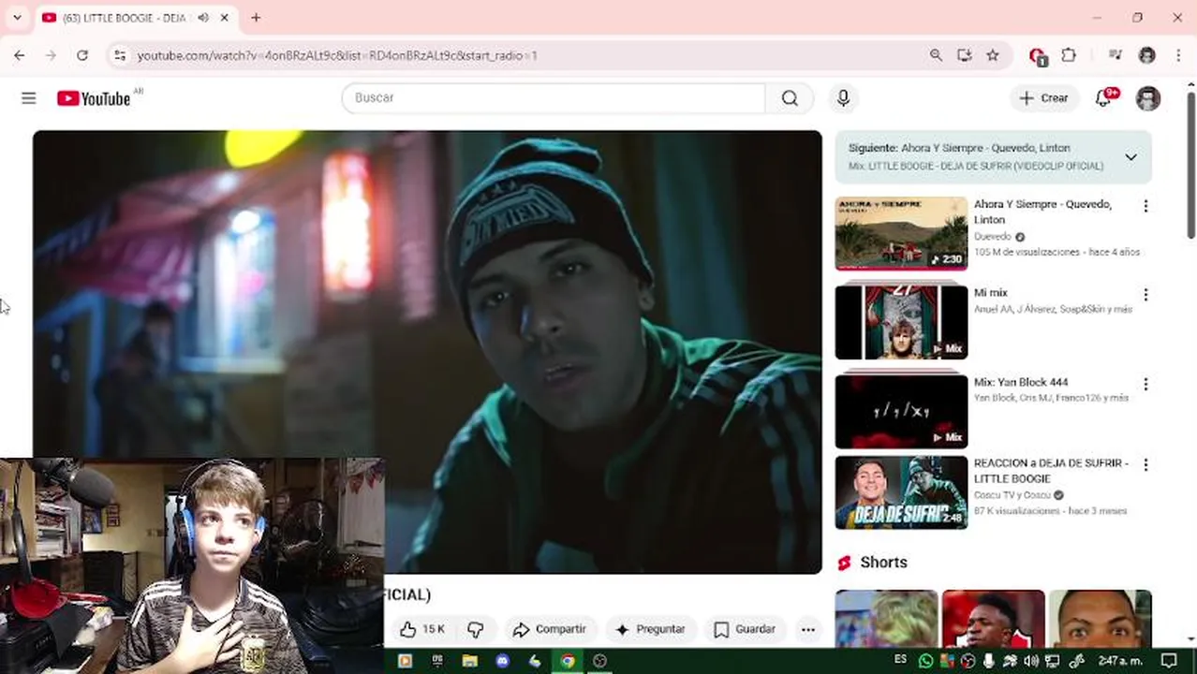The width and height of the screenshot is (1197, 674).
Task: Open options for Ahora Y Siempre video
Action: 1145,206
